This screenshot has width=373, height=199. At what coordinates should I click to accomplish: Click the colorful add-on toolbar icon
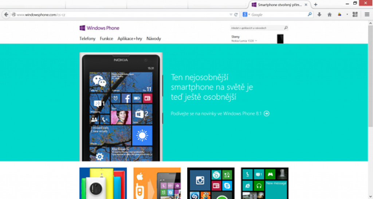click(339, 15)
